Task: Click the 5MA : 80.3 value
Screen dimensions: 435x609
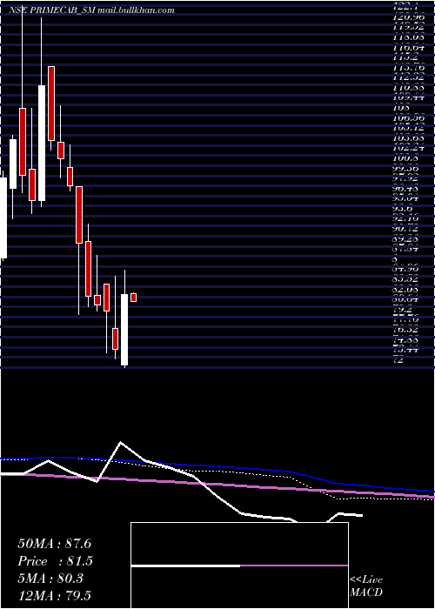Action: (50, 579)
